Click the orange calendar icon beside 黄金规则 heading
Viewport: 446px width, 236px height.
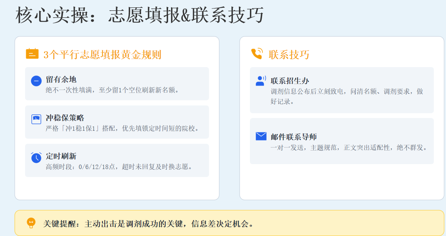point(32,54)
